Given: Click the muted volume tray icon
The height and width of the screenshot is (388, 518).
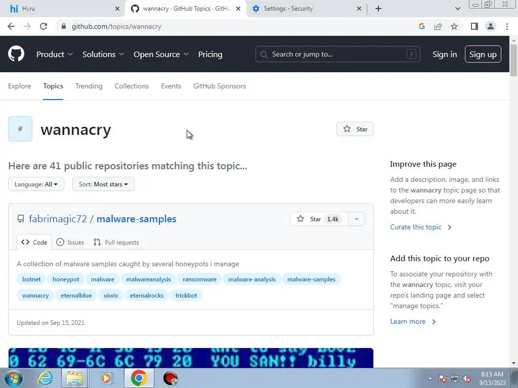Looking at the screenshot, I should (467, 378).
